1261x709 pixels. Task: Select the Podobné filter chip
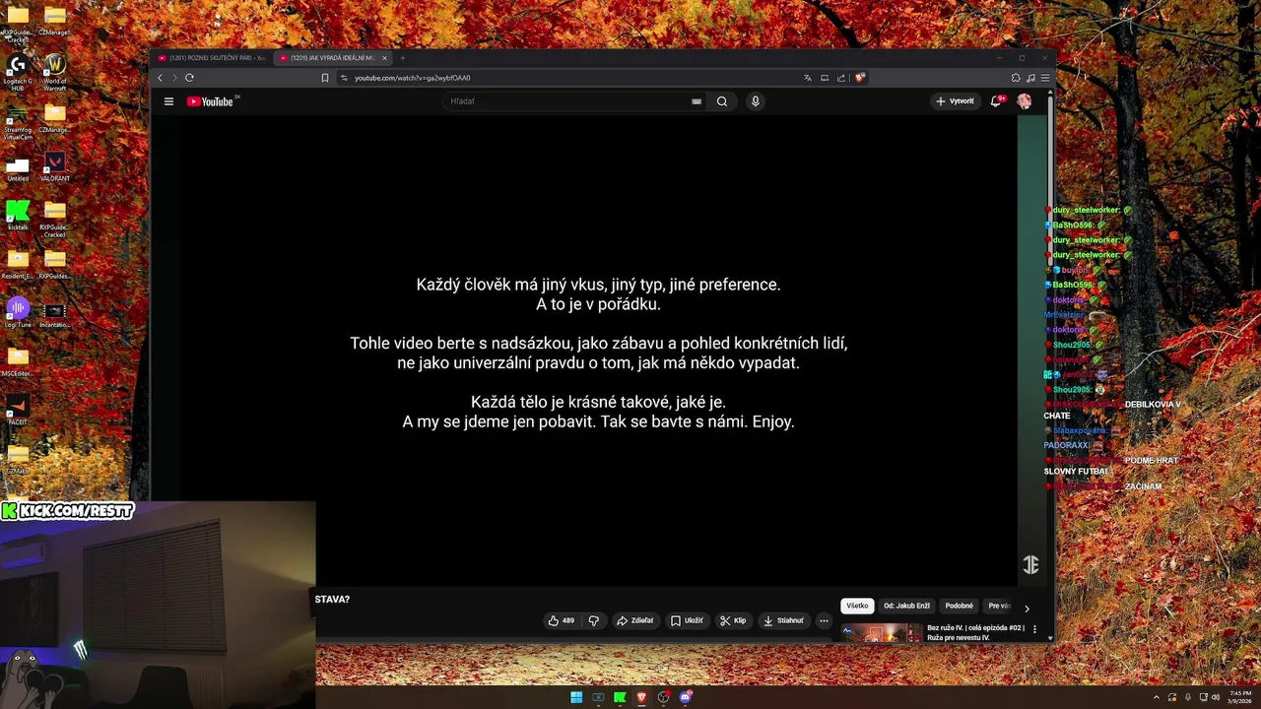pyautogui.click(x=959, y=606)
